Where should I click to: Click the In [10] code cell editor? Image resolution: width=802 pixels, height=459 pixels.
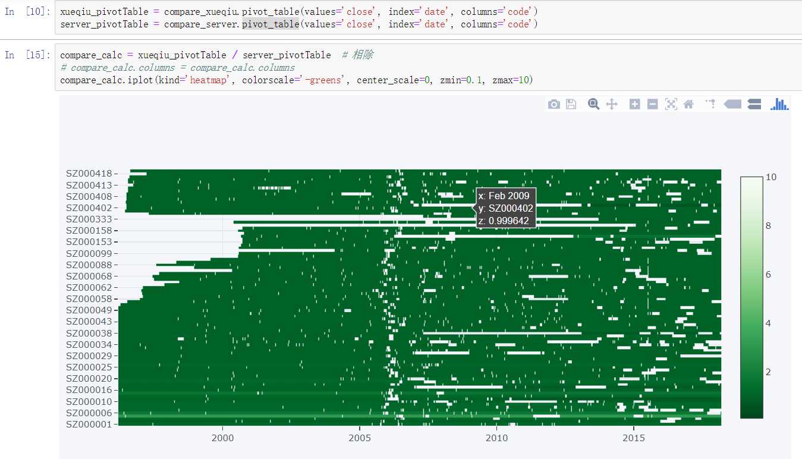point(428,18)
